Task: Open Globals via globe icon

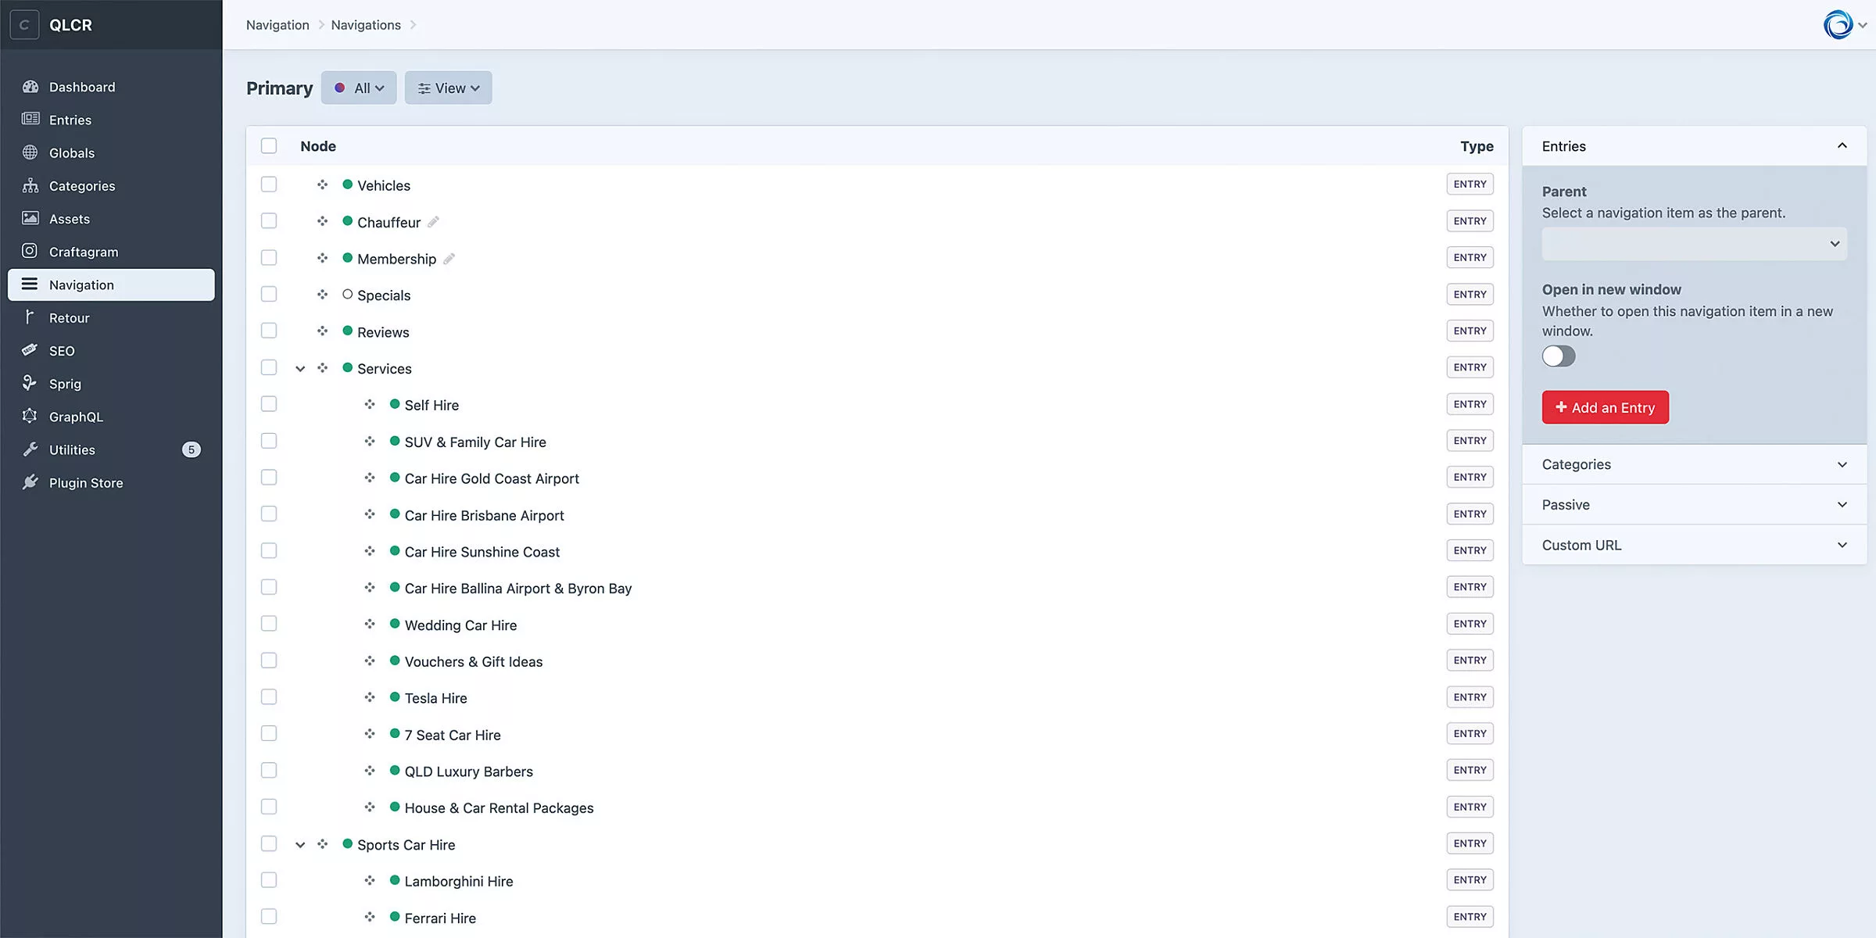Action: (30, 152)
